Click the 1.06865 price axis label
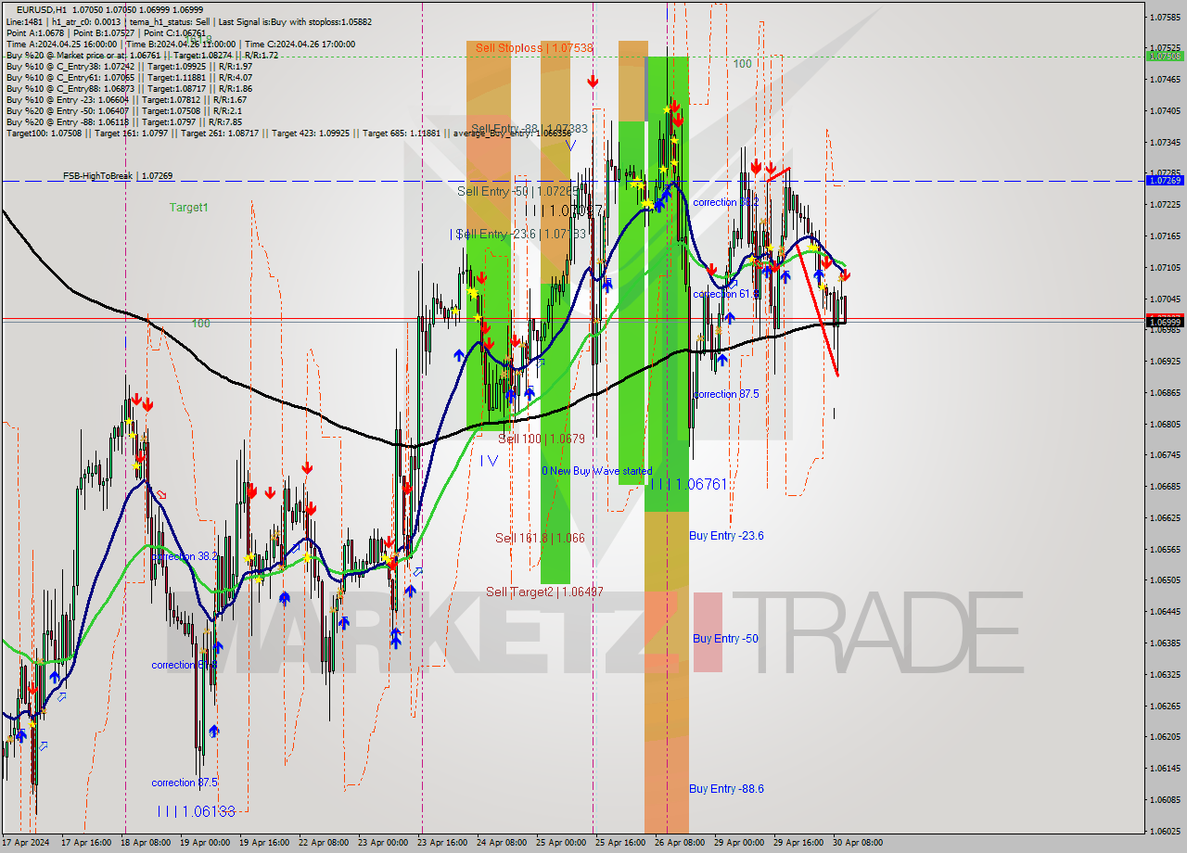 click(1165, 392)
